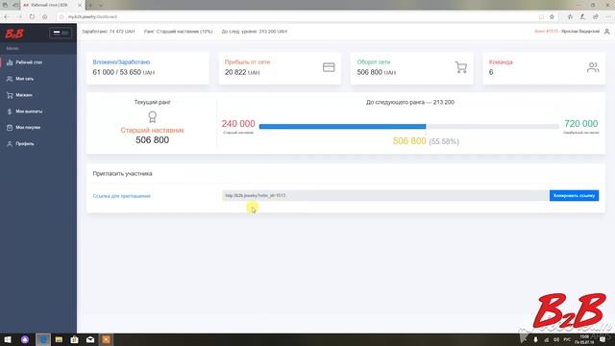Open the Мои покупки sidebar menu item

pos(38,128)
